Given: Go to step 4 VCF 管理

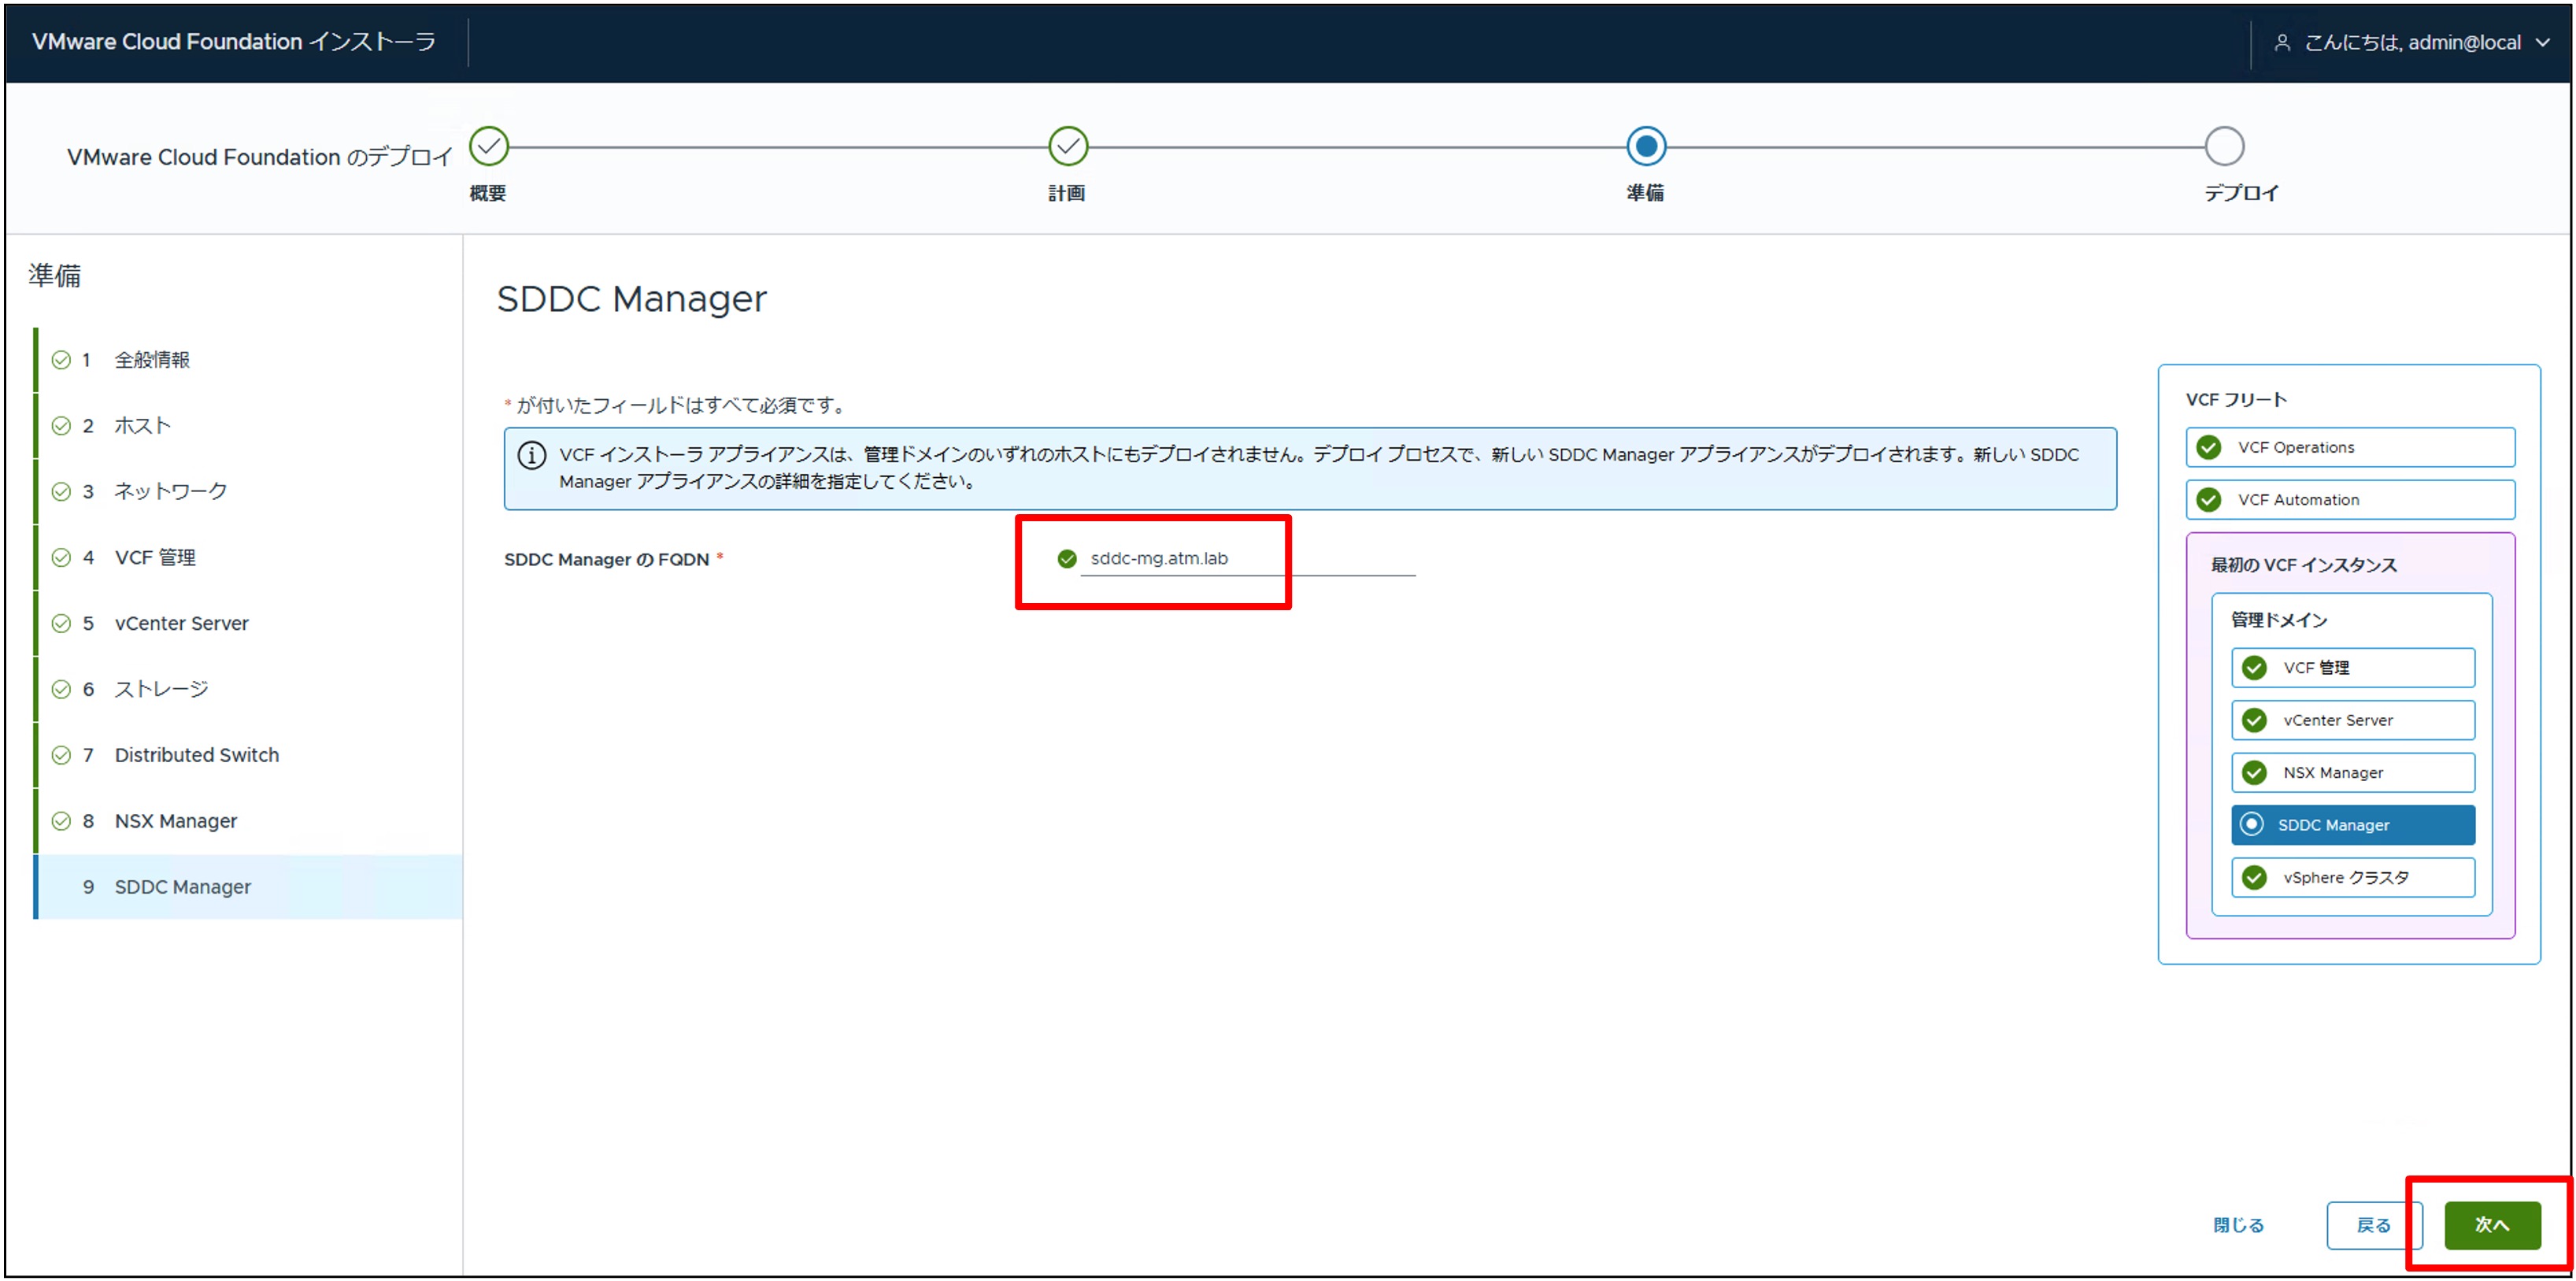Looking at the screenshot, I should coord(248,558).
